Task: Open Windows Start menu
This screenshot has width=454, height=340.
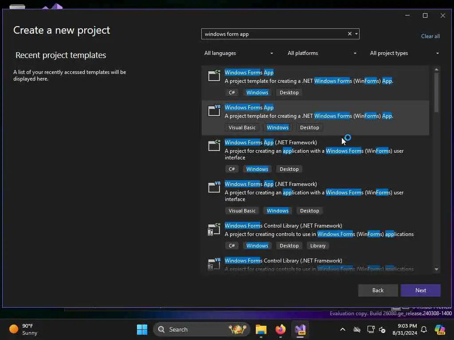Action: pyautogui.click(x=142, y=329)
